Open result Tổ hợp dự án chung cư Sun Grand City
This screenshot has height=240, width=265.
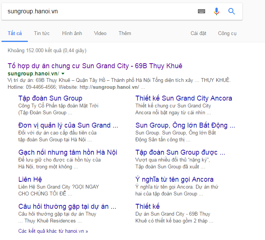(x=95, y=66)
